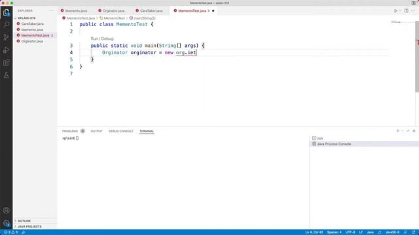Split the editor right
This screenshot has height=235, width=419.
pyautogui.click(x=406, y=10)
